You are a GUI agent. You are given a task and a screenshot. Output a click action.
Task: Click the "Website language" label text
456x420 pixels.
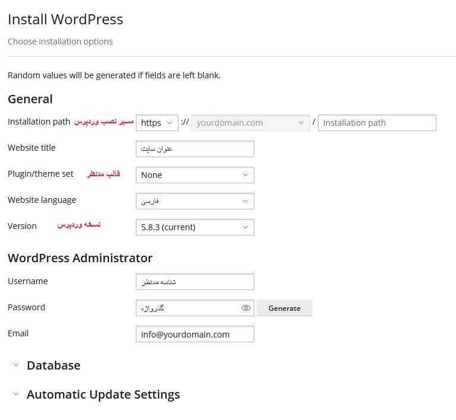coord(42,200)
